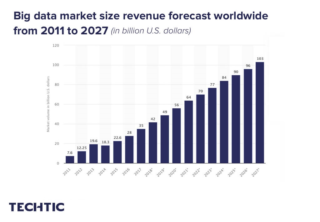320x222 pixels.
Task: Click the x-axis label 2017
Action: [x=138, y=172]
